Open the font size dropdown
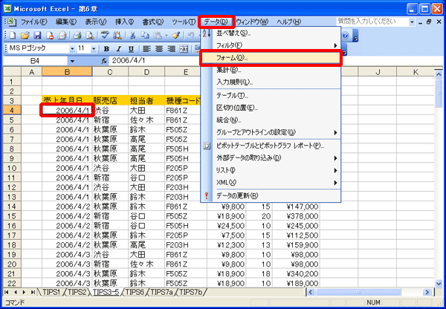 [x=94, y=49]
